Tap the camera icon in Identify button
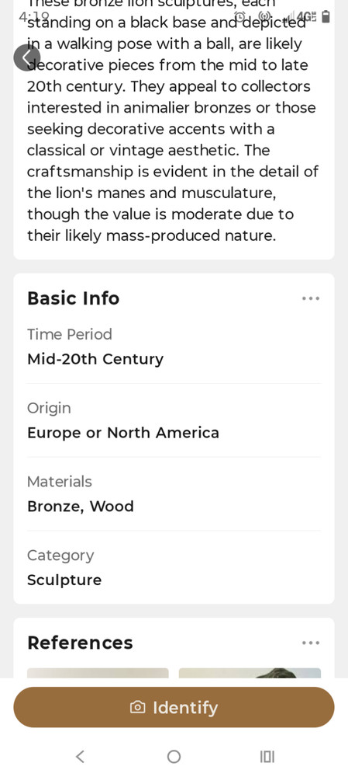This screenshot has width=348, height=777. [x=137, y=707]
